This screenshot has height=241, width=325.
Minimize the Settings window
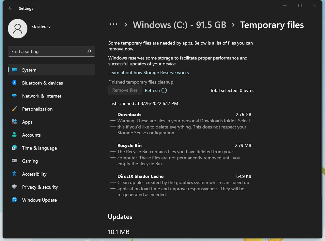(x=285, y=6)
